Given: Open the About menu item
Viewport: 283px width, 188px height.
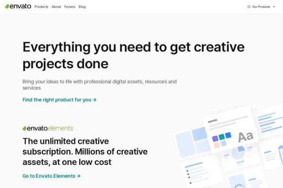Looking at the screenshot, I should click(x=56, y=7).
